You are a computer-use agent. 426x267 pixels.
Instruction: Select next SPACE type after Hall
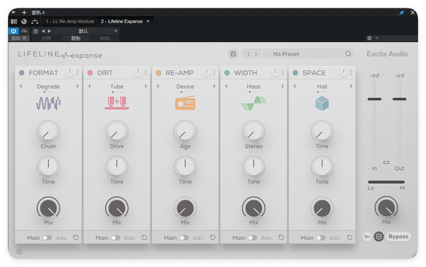[351, 86]
